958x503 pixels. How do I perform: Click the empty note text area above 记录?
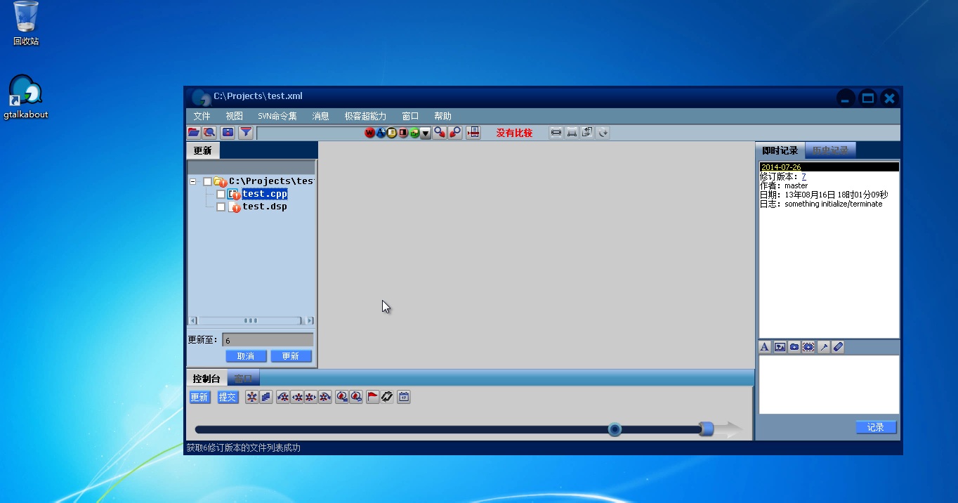click(x=829, y=384)
